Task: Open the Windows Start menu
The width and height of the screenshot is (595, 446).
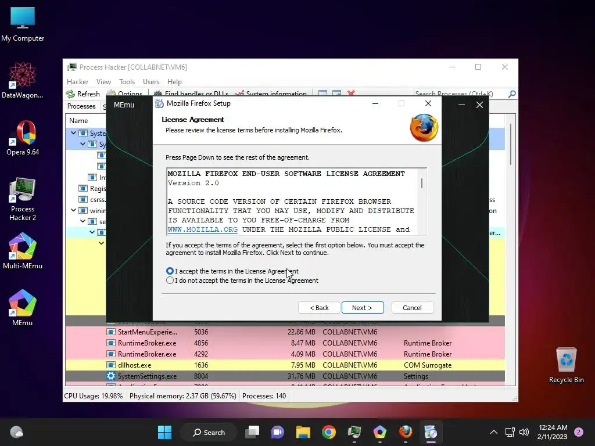Action: click(164, 432)
